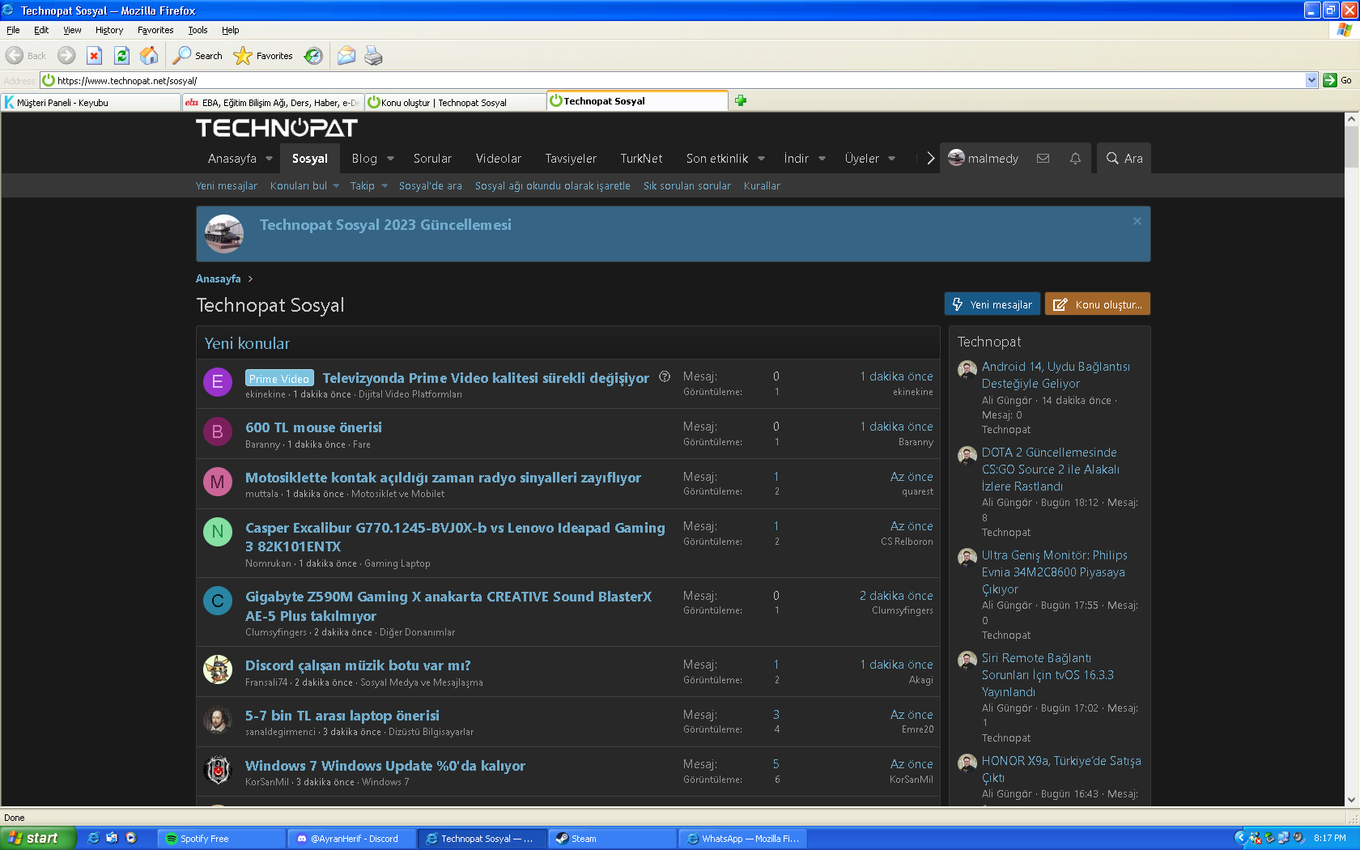Image resolution: width=1360 pixels, height=850 pixels.
Task: Click the green N avatar of Nomrukan
Action: coord(217,532)
